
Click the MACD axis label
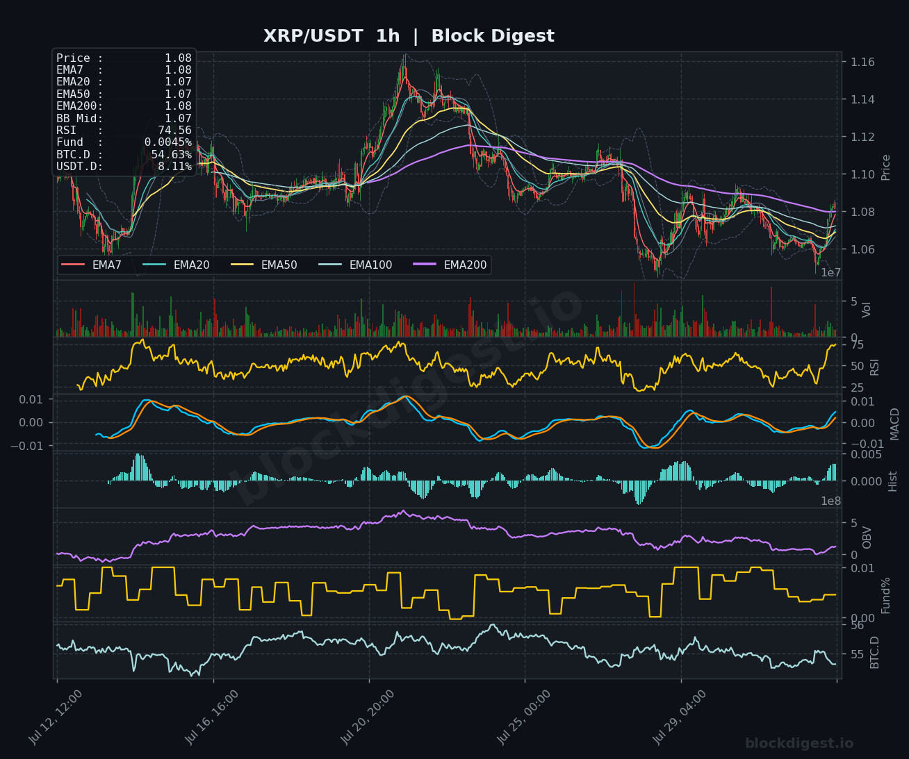[894, 424]
